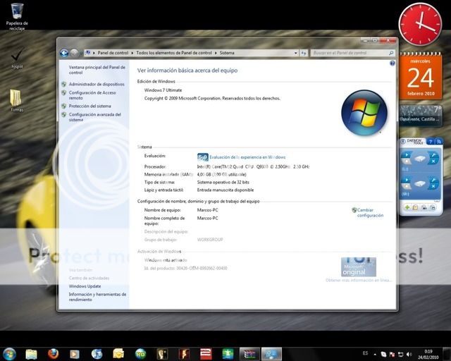Launch Firefox from the taskbar

pyautogui.click(x=53, y=354)
